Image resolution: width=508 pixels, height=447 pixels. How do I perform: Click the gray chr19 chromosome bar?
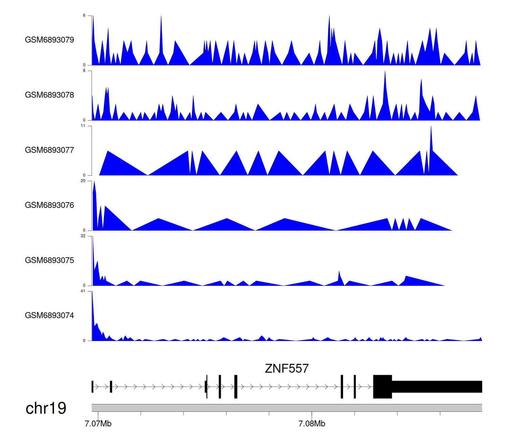[287, 408]
